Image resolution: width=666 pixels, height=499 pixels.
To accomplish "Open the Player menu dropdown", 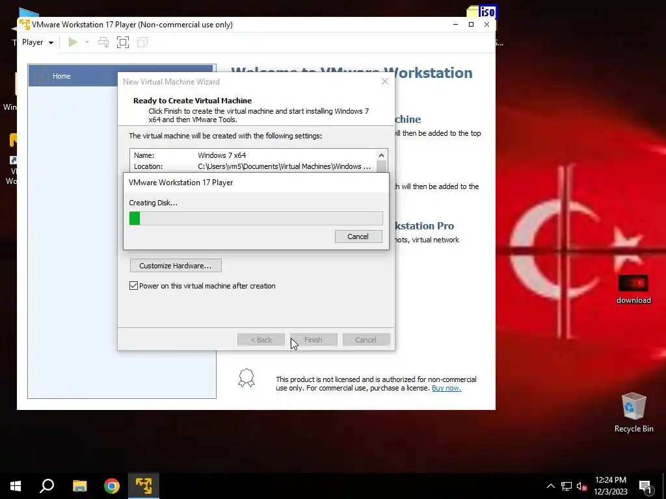I will click(x=37, y=42).
